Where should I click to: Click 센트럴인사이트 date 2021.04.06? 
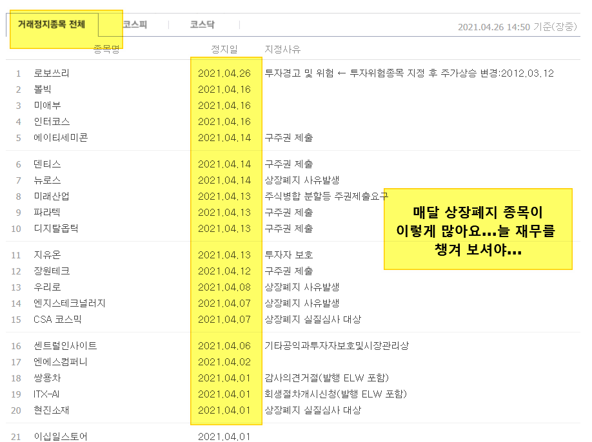coord(224,346)
